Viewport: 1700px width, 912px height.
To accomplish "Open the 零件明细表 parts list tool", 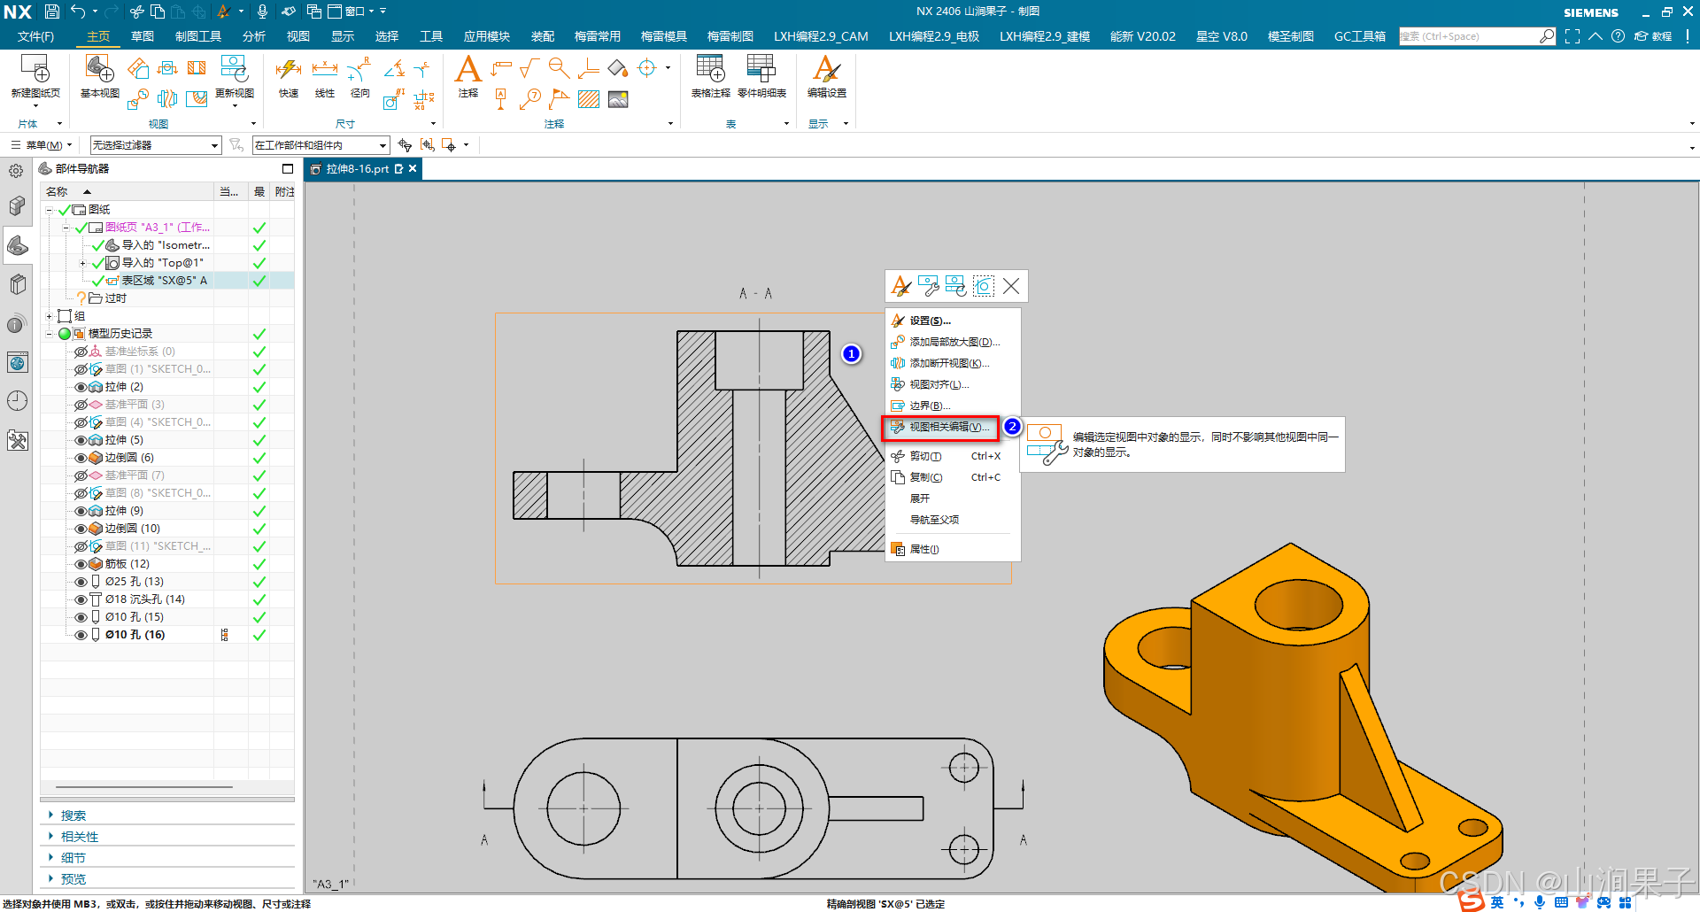I will click(x=761, y=69).
